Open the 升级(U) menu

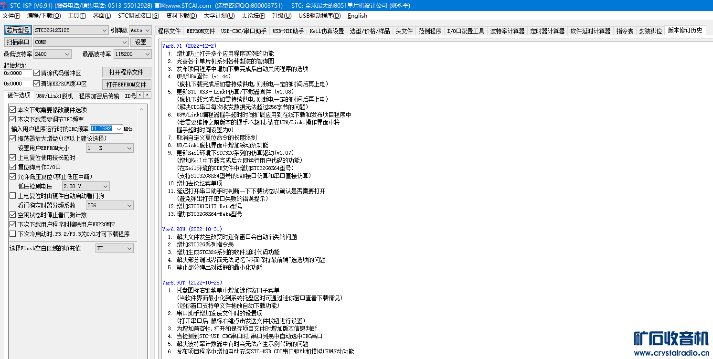(x=282, y=16)
